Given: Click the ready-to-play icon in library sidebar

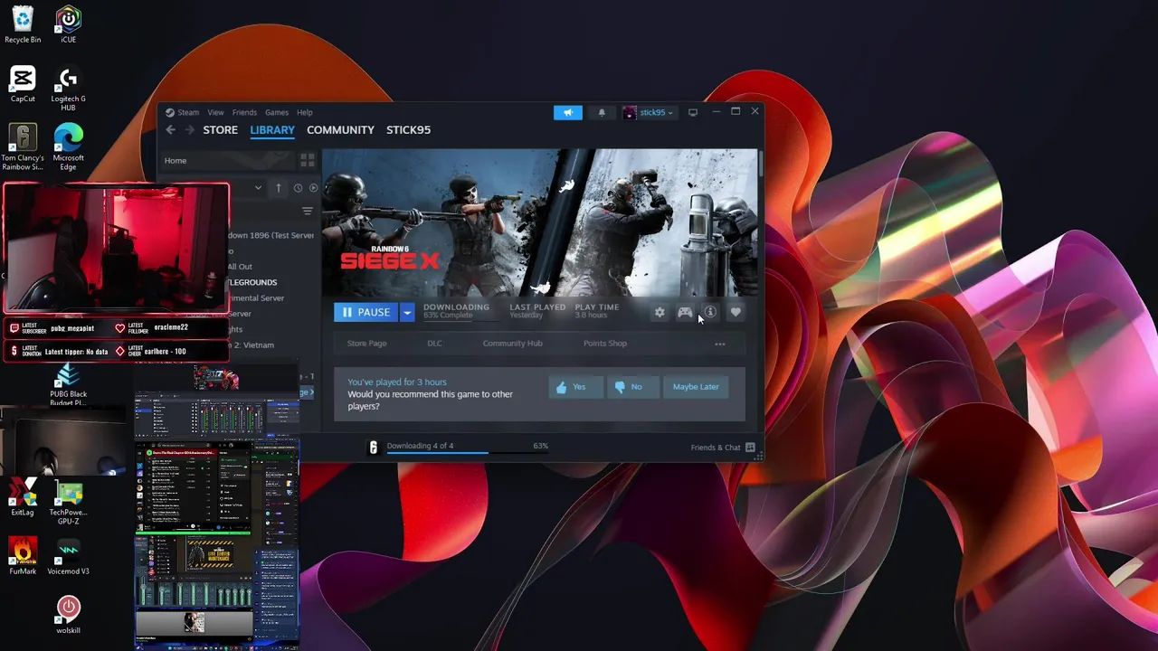Looking at the screenshot, I should tap(314, 188).
